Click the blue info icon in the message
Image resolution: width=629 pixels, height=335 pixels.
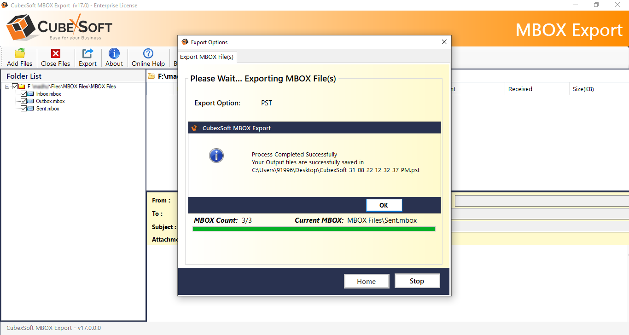216,156
